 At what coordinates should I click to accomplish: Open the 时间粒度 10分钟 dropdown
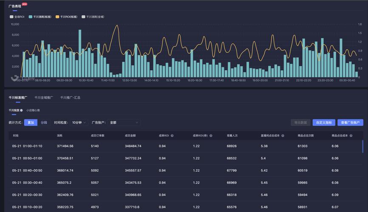pos(79,123)
